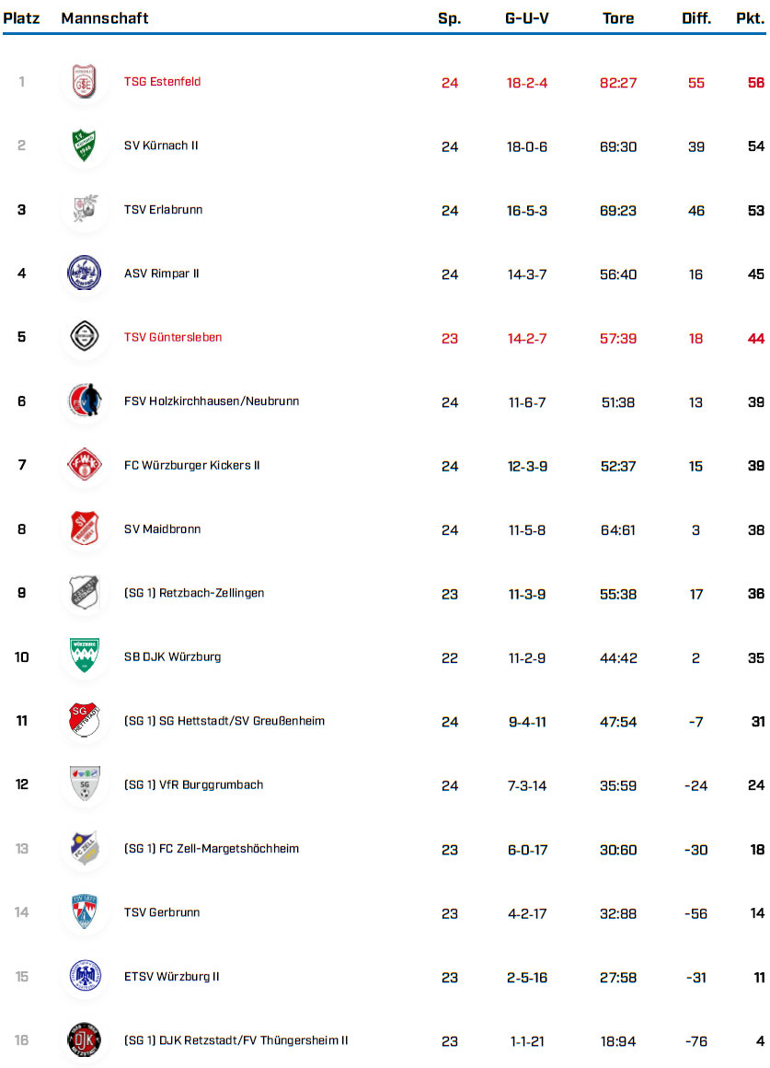Click the Mannschaft column header
The width and height of the screenshot is (770, 1068).
coord(105,18)
